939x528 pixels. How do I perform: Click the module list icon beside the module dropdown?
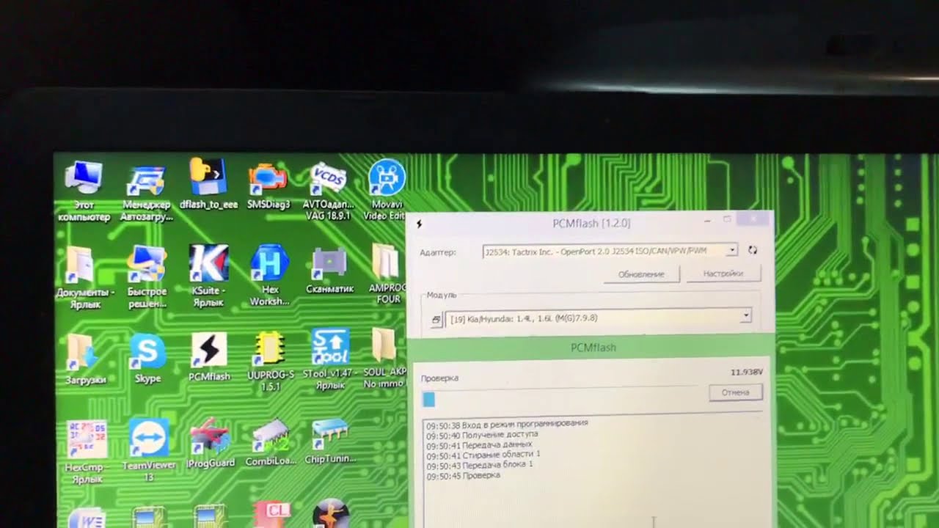point(436,320)
